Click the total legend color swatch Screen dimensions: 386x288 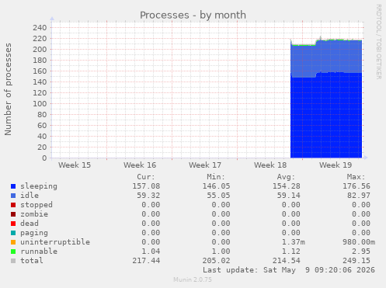(13, 261)
